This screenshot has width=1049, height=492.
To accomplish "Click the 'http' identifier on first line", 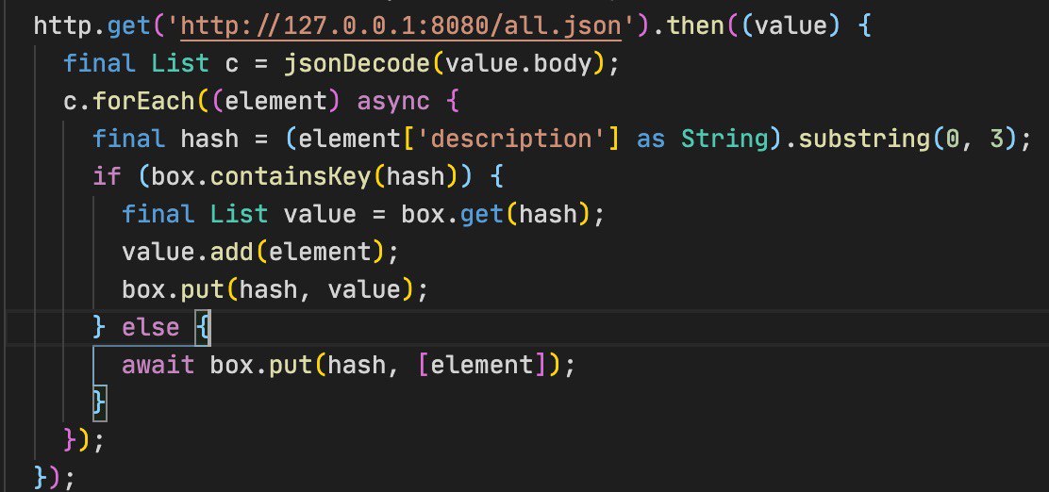I will (62, 26).
